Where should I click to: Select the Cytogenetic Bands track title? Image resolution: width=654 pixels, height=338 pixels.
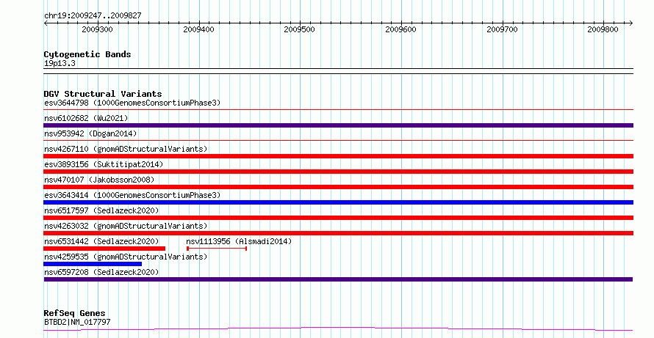[x=87, y=54]
